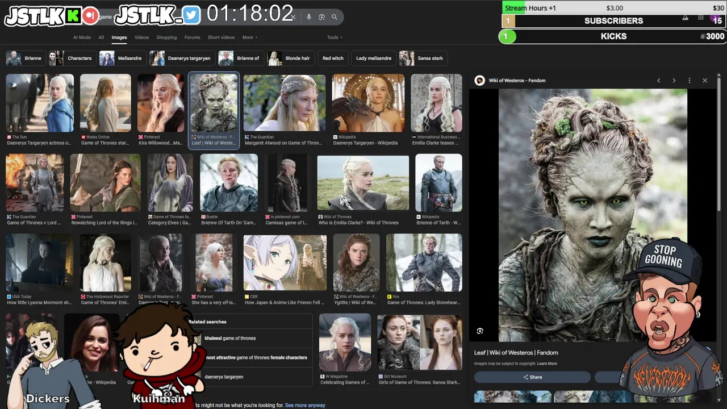Filter by the Characters chip
This screenshot has height=409, width=727.
[72, 59]
